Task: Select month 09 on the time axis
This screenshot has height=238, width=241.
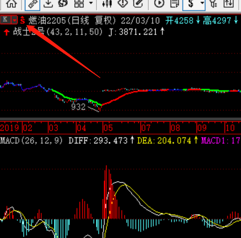Action: click(x=202, y=128)
